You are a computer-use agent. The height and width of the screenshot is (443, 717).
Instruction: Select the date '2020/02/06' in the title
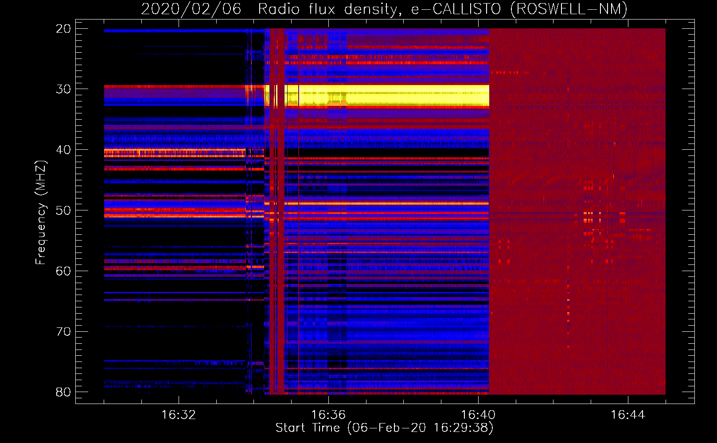[x=191, y=9]
